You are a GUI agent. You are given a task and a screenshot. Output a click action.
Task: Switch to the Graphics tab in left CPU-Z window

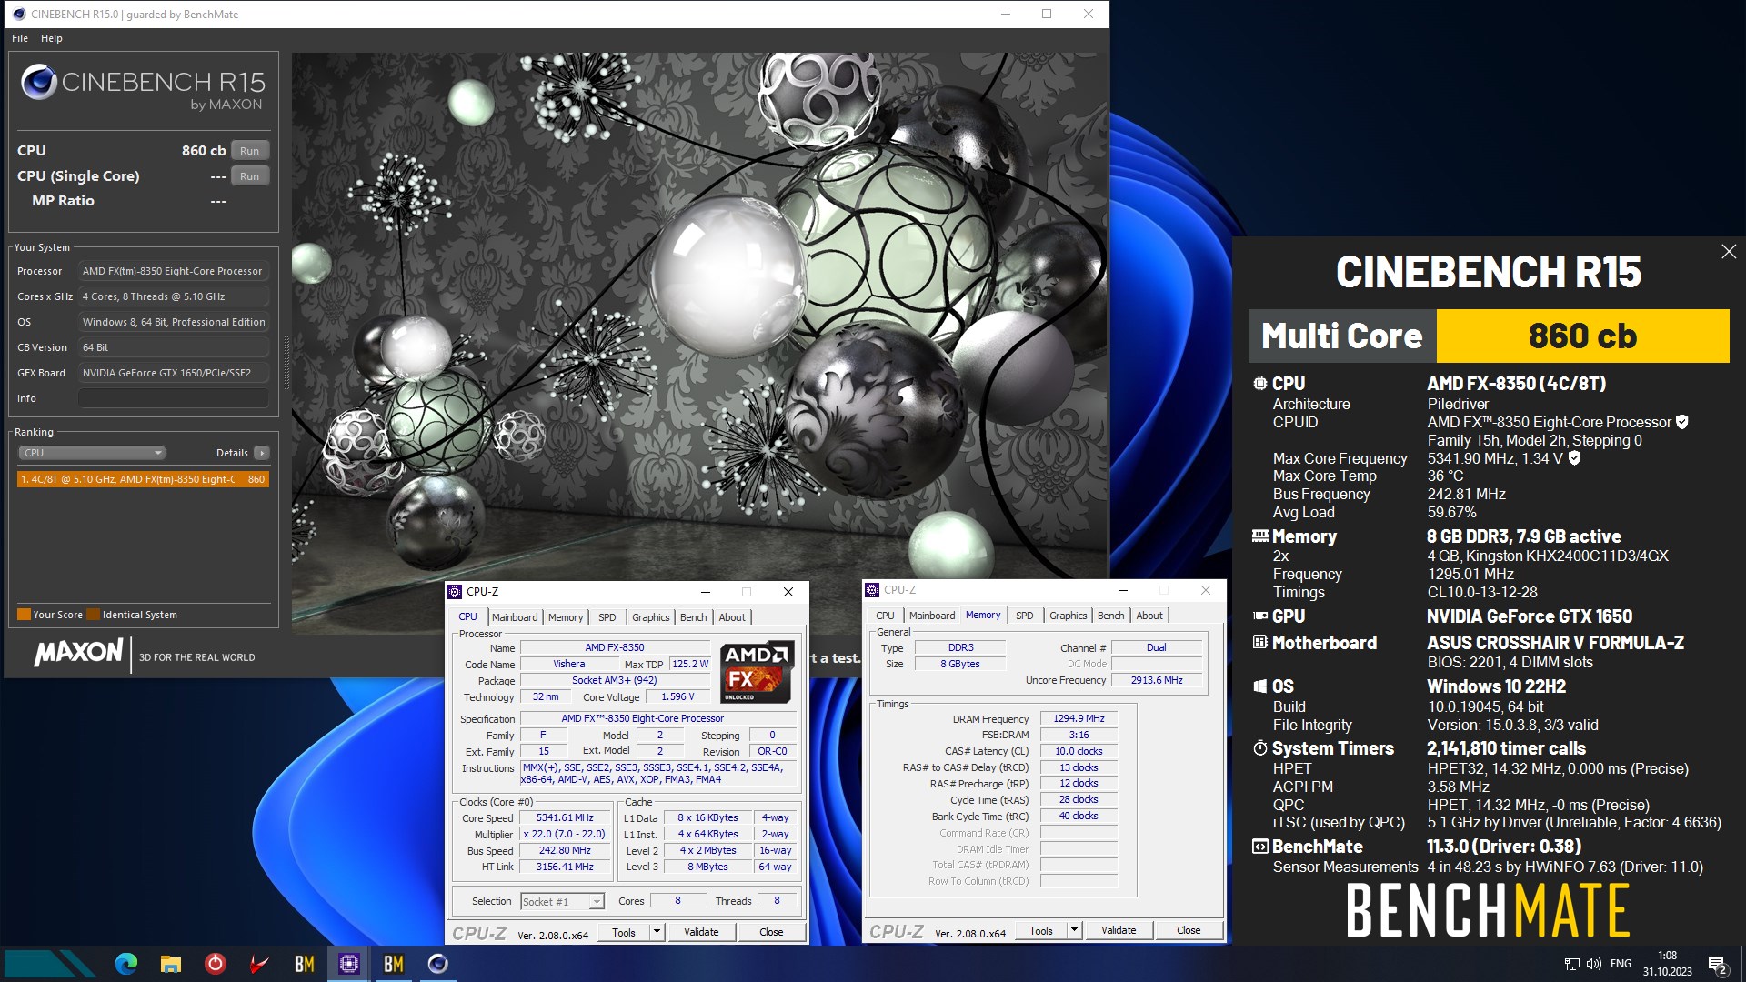[651, 617]
